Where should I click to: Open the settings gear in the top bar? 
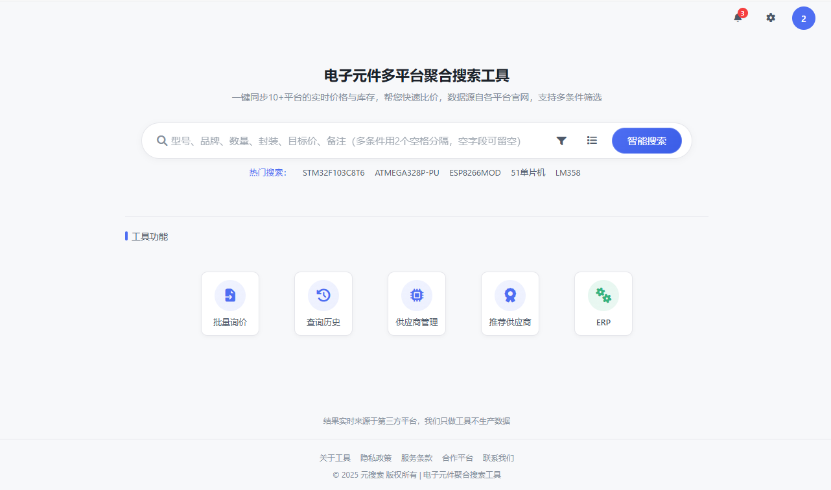click(x=771, y=17)
